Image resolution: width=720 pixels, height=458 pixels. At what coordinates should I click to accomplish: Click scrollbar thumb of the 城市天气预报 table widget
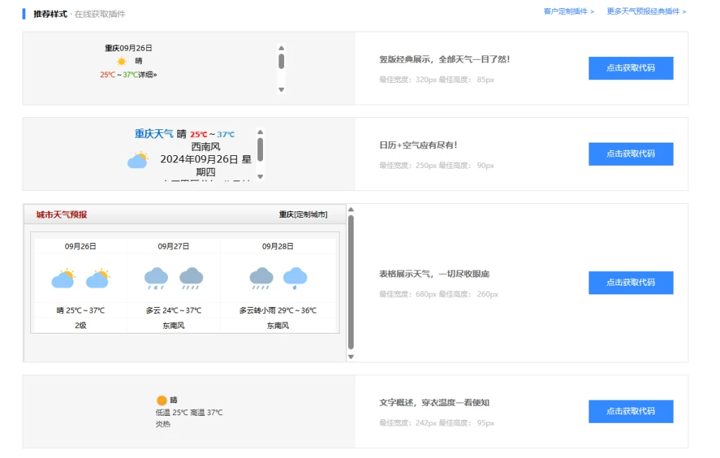[x=351, y=282]
